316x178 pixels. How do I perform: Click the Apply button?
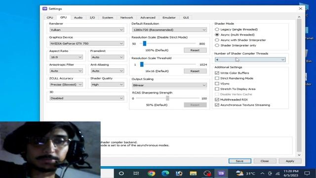pos(290,161)
